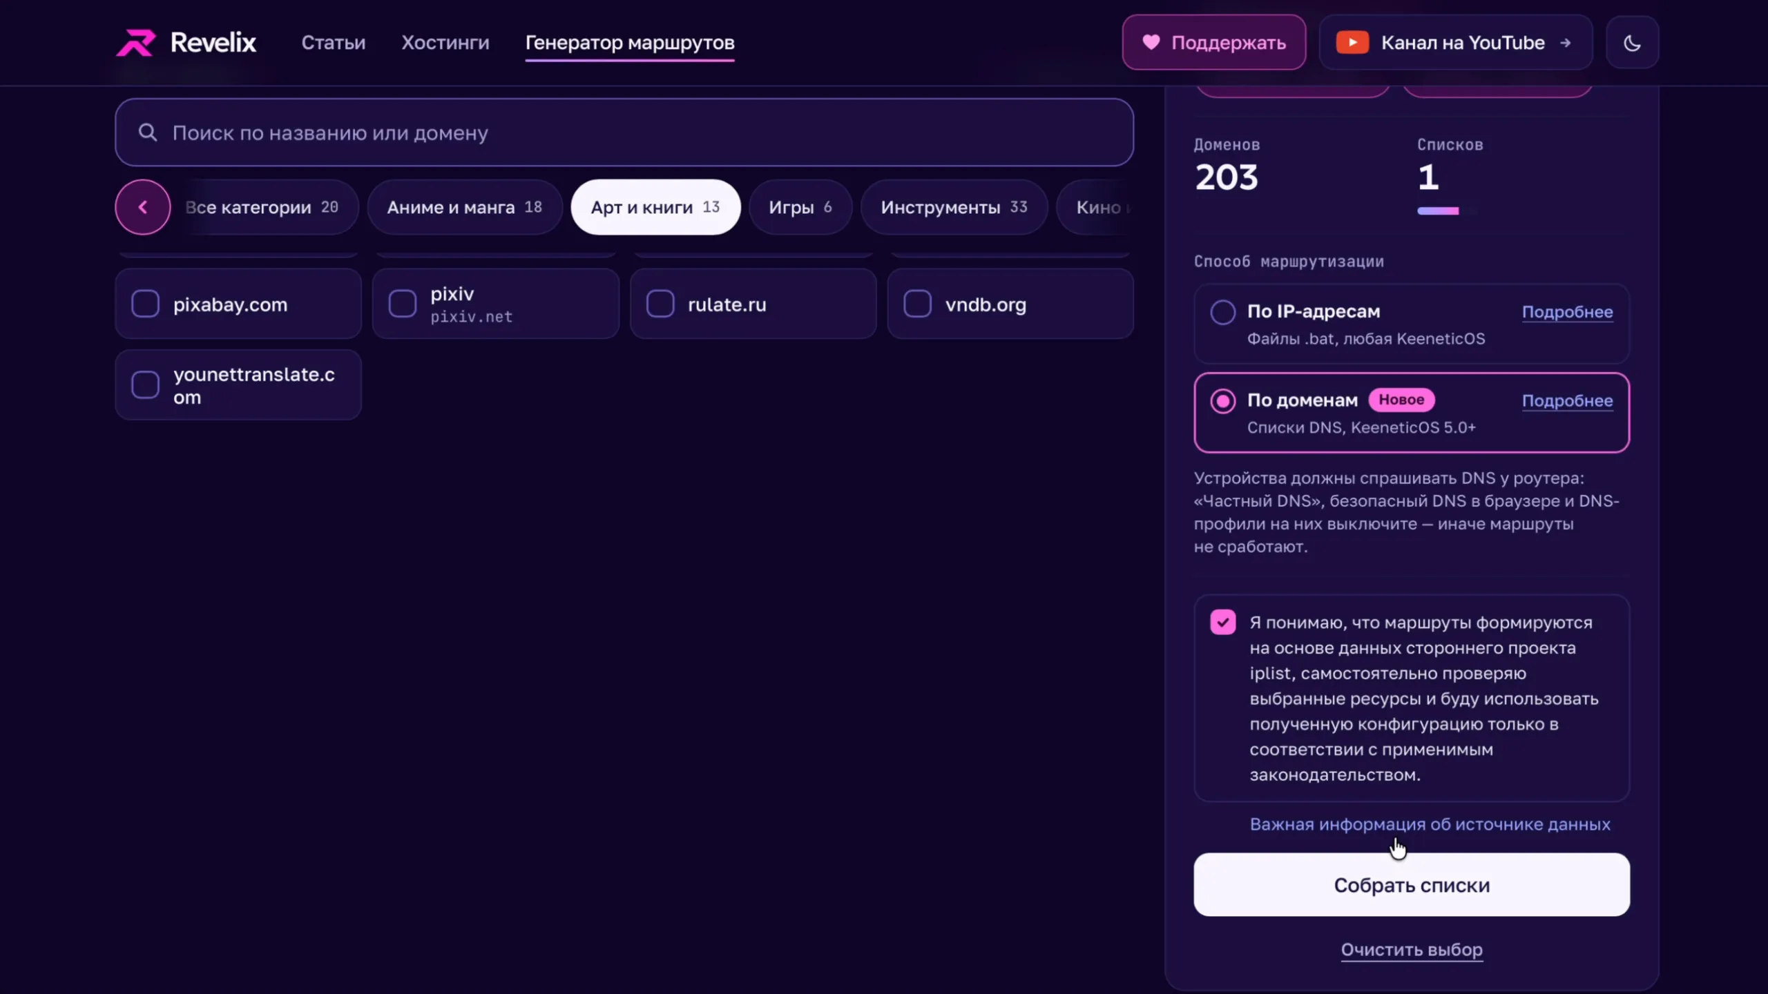Click the Собрать списки button
This screenshot has height=994, width=1768.
[x=1411, y=885]
